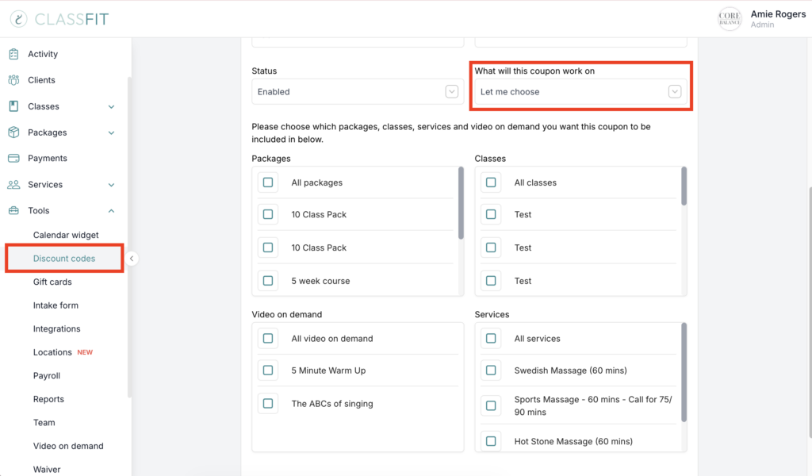The width and height of the screenshot is (812, 476).
Task: Expand the Packages menu chevron
Action: (x=111, y=132)
